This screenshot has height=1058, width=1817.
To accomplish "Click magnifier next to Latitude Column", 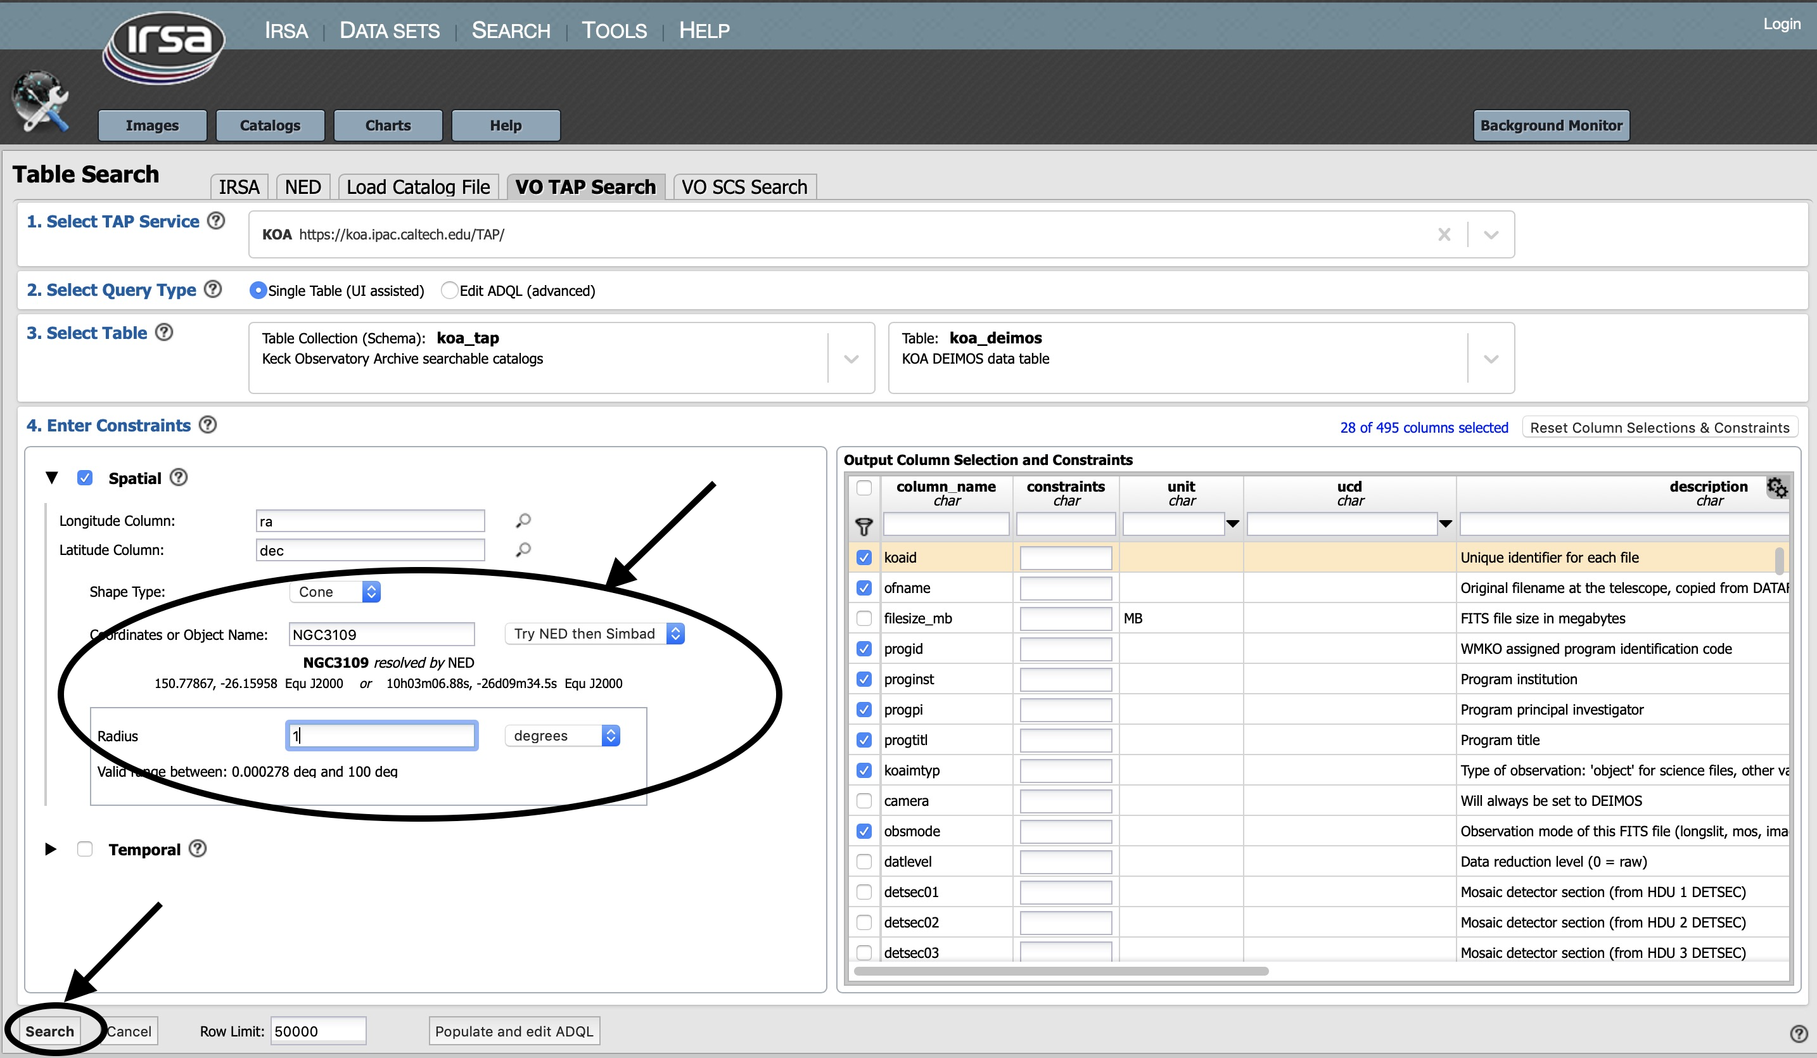I will pos(523,549).
